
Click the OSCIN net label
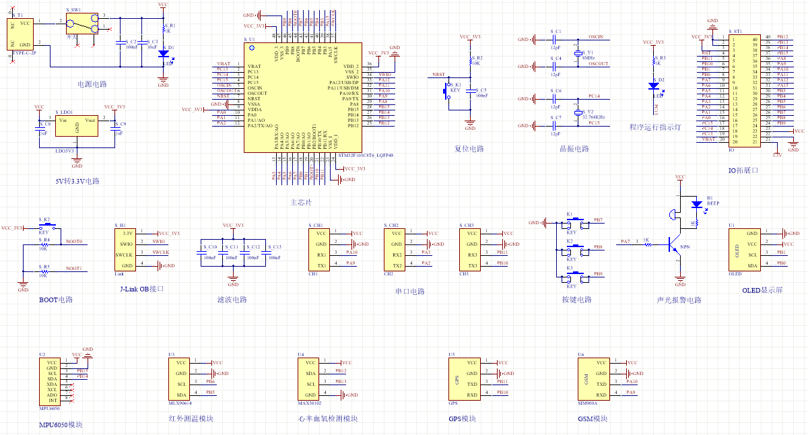(x=596, y=36)
